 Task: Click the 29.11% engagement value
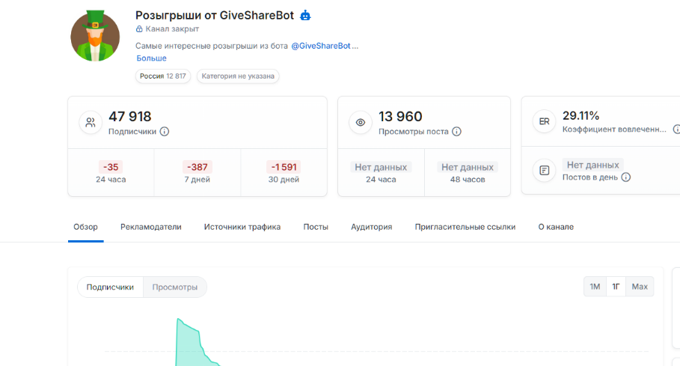(x=581, y=116)
